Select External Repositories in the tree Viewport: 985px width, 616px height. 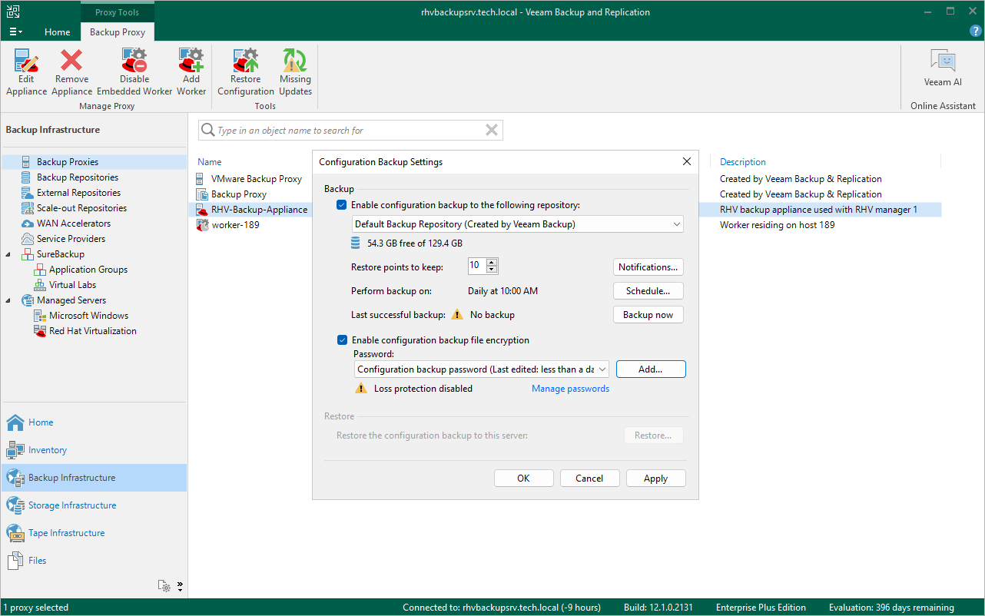[78, 193]
